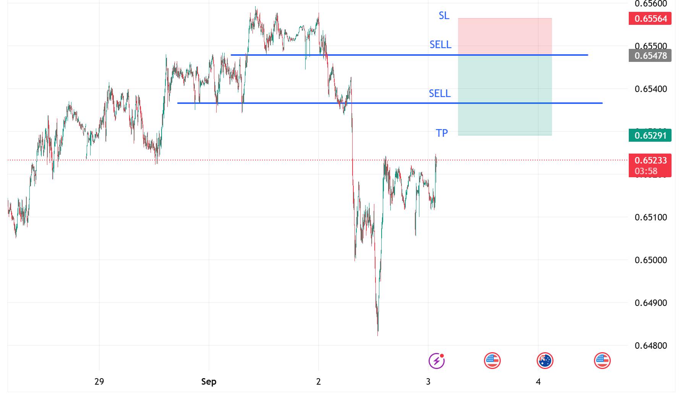Select the gray 0.65478 entry price label
683x403 pixels.
tap(650, 56)
